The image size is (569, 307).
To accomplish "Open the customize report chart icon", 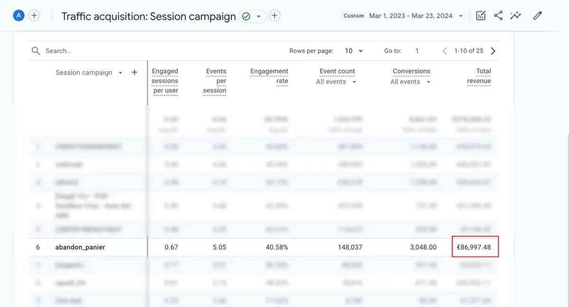I will [x=481, y=16].
